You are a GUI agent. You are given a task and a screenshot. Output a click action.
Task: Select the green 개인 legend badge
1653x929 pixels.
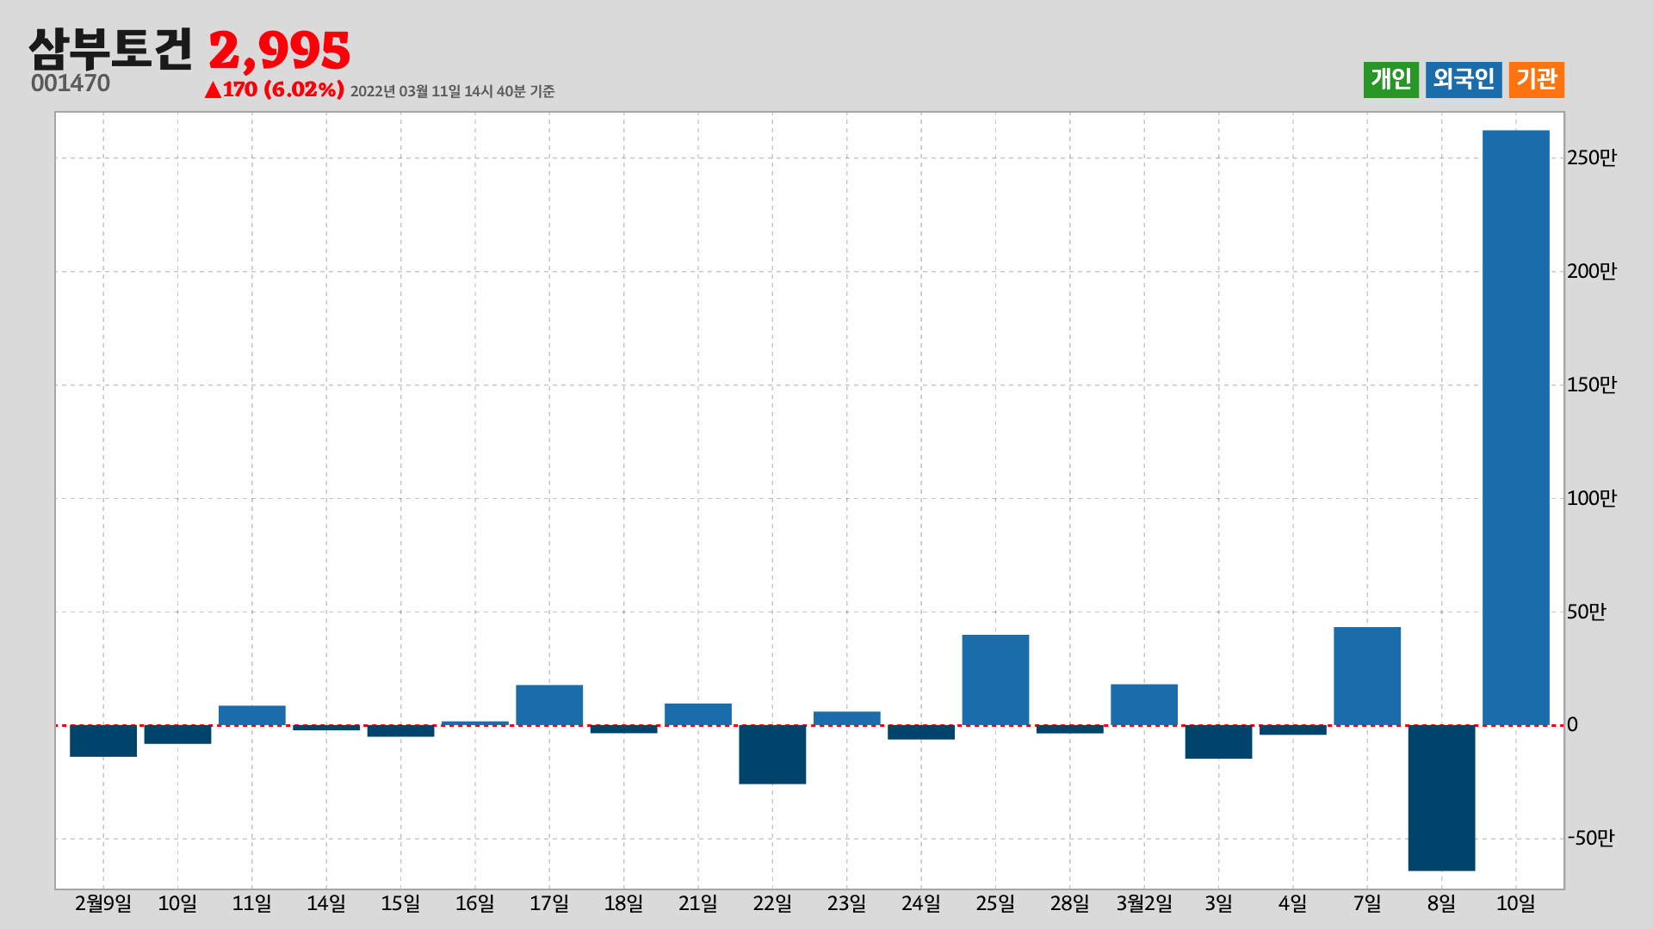1390,80
